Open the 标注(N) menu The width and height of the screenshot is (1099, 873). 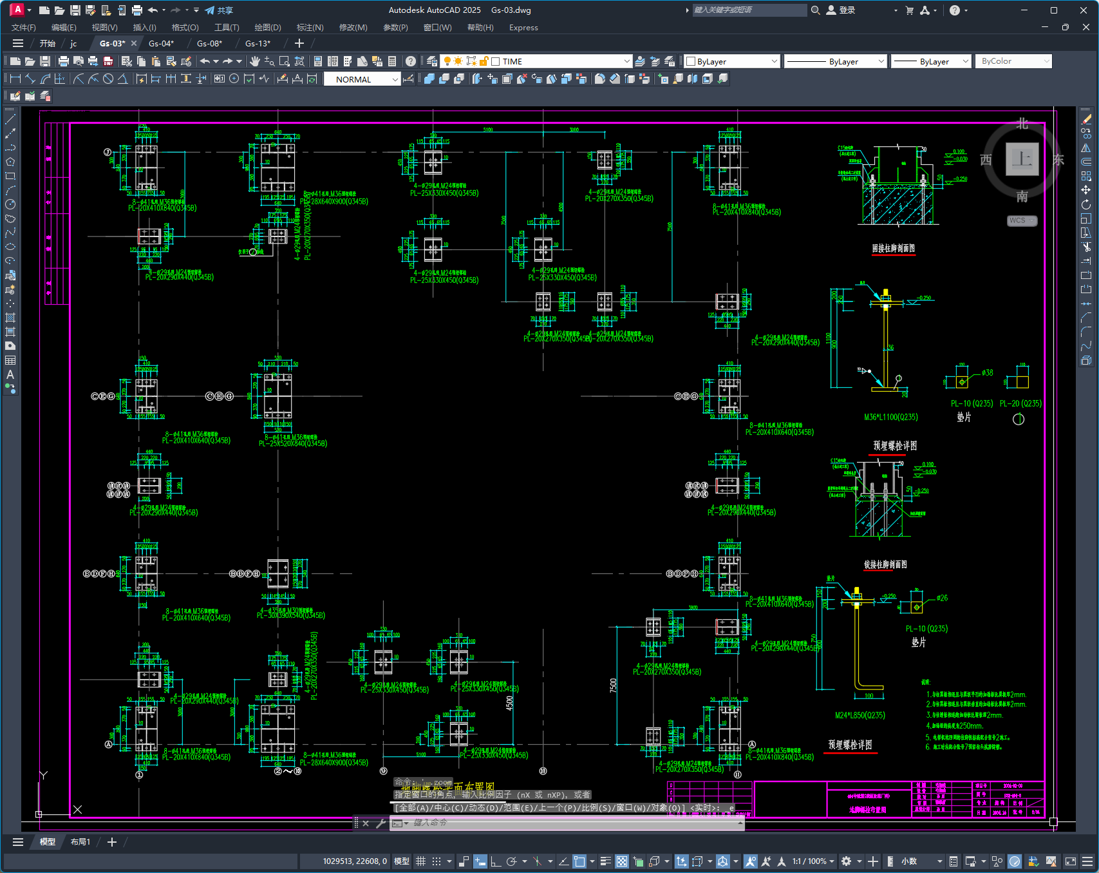[310, 28]
